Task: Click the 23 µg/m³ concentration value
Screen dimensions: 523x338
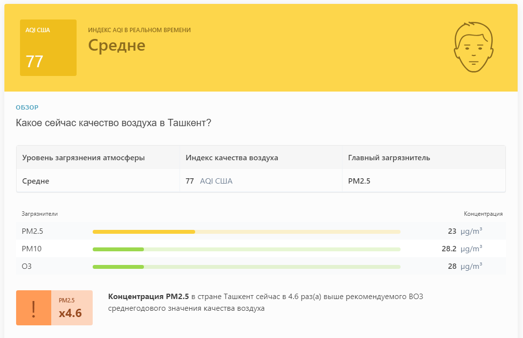Action: click(x=465, y=231)
